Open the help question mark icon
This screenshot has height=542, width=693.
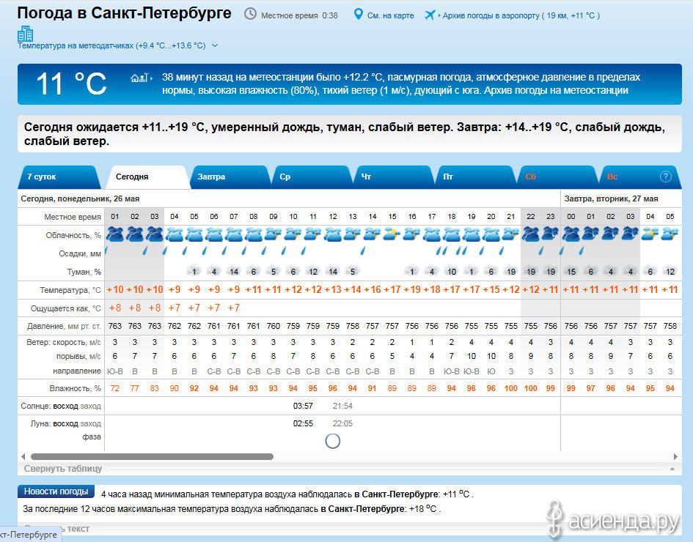tap(666, 177)
